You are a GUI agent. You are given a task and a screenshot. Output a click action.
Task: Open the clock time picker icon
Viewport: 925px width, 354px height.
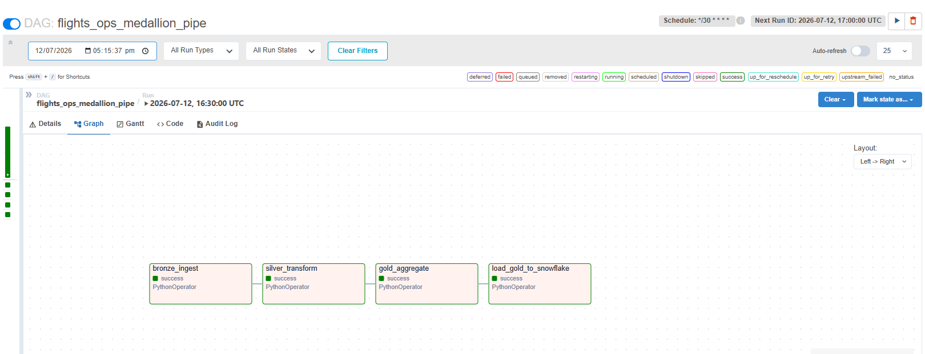(x=145, y=51)
